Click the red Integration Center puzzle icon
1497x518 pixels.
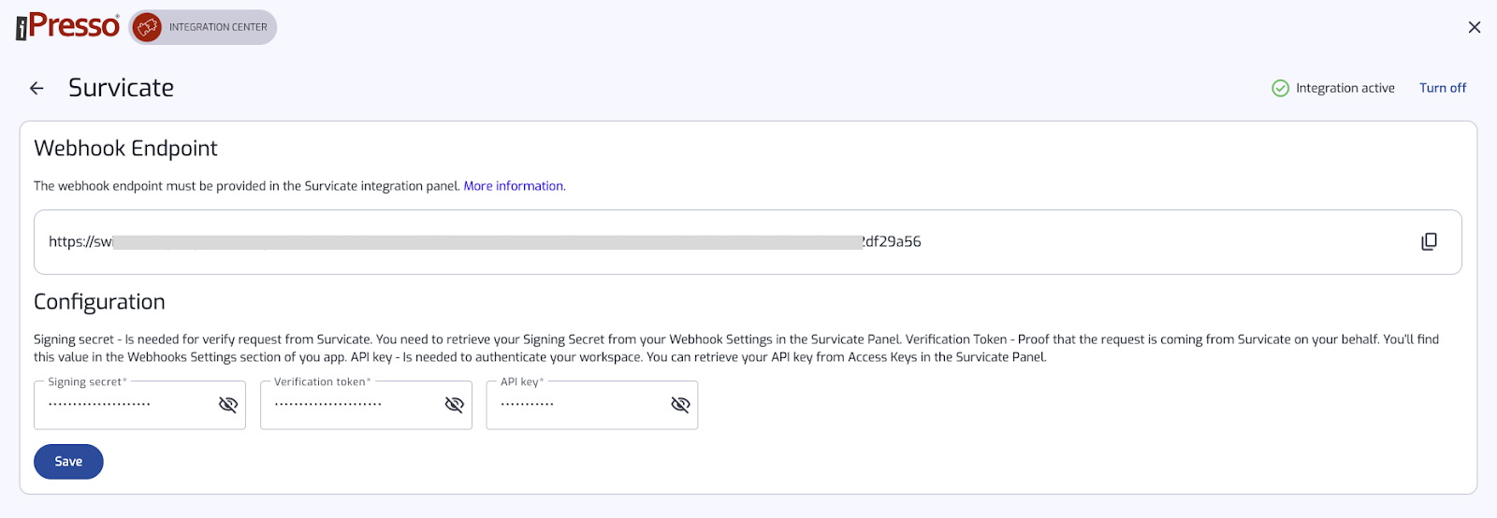147,27
